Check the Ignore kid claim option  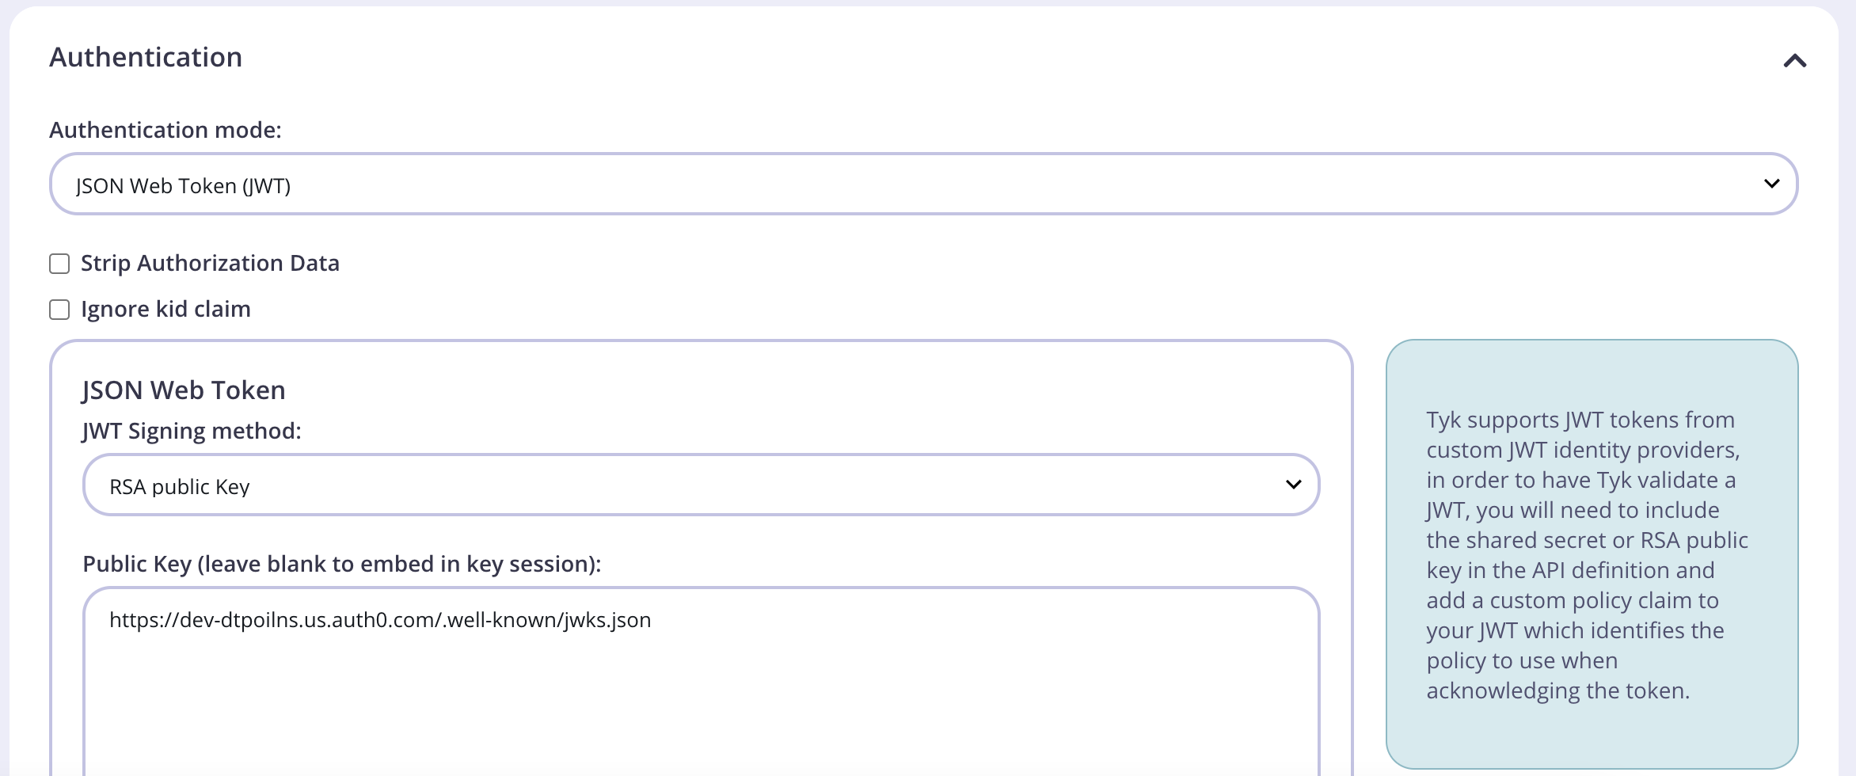[x=59, y=310]
